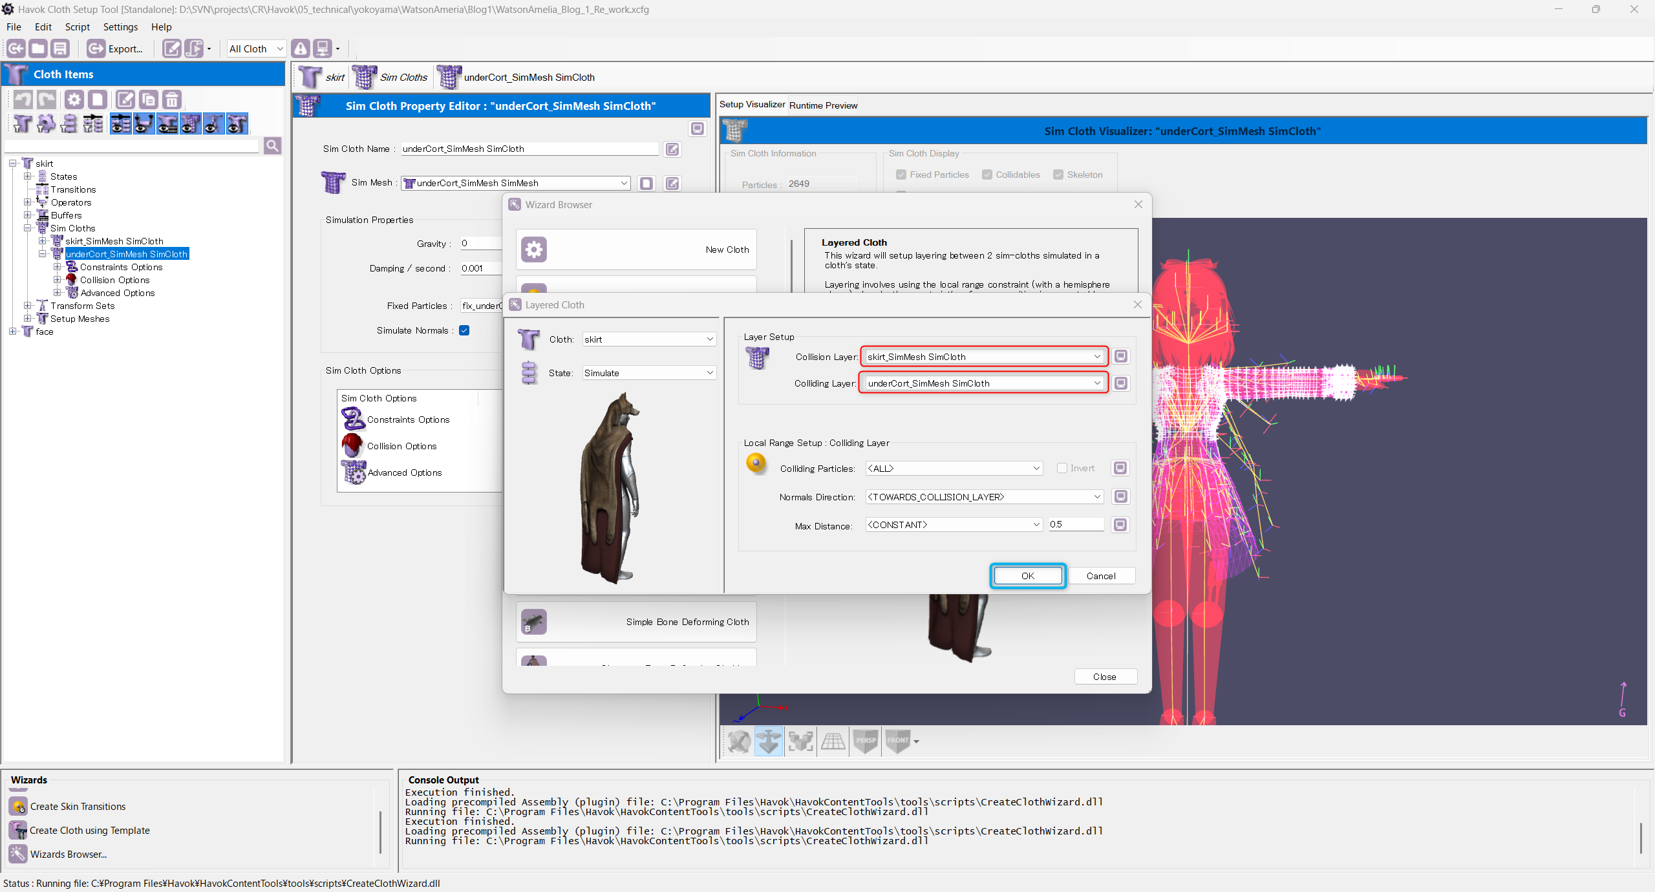Click the back-arrow icon in the main toolbar
Screen dimensions: 1655x892
16,48
